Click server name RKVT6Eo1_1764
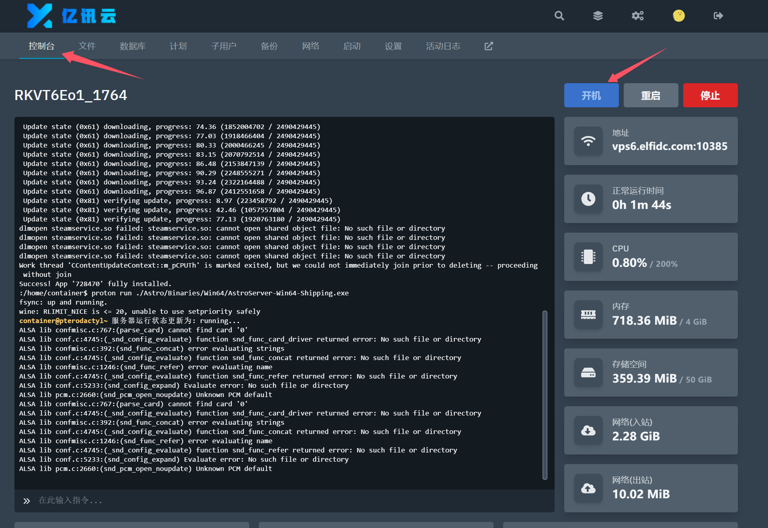 [x=71, y=95]
